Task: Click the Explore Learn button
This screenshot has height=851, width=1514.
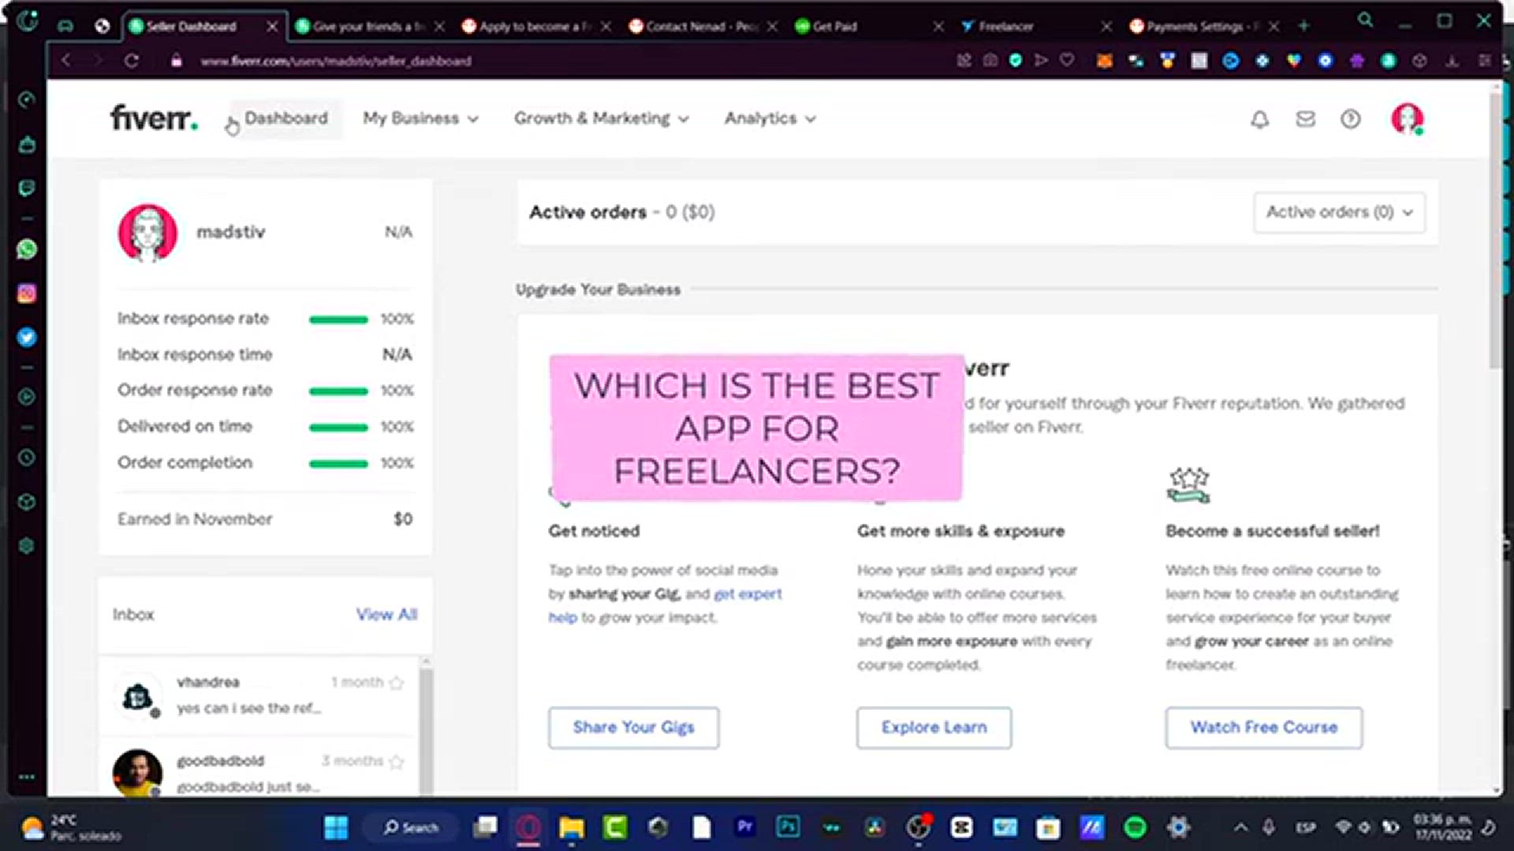Action: 934,727
